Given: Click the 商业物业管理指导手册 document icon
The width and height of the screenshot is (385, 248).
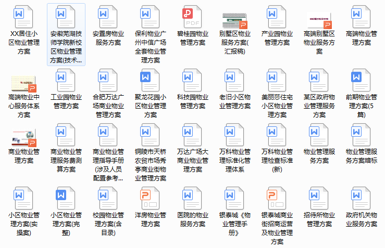Looking at the screenshot, I should coord(108,135).
